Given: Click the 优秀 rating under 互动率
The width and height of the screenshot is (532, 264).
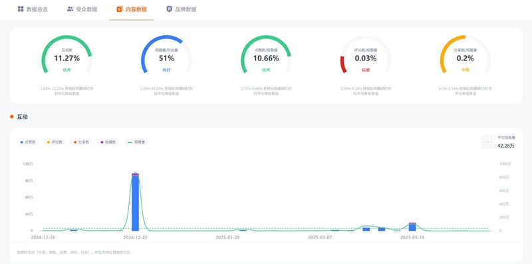Looking at the screenshot, I should (x=67, y=70).
